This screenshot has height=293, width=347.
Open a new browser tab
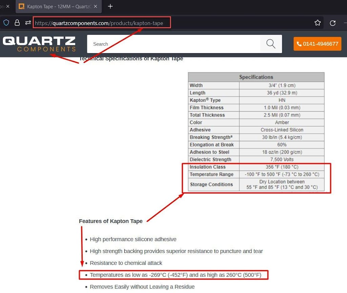(110, 6)
